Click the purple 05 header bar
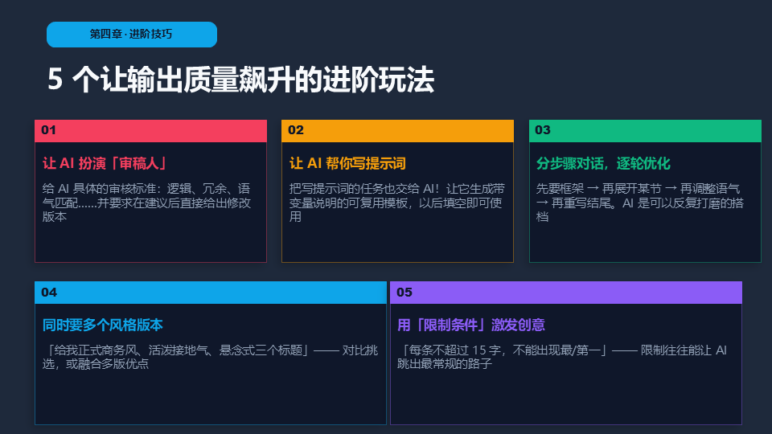 565,293
